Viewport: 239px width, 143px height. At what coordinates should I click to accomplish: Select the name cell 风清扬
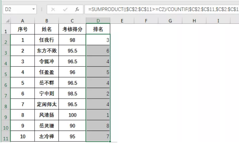pyautogui.click(x=47, y=115)
